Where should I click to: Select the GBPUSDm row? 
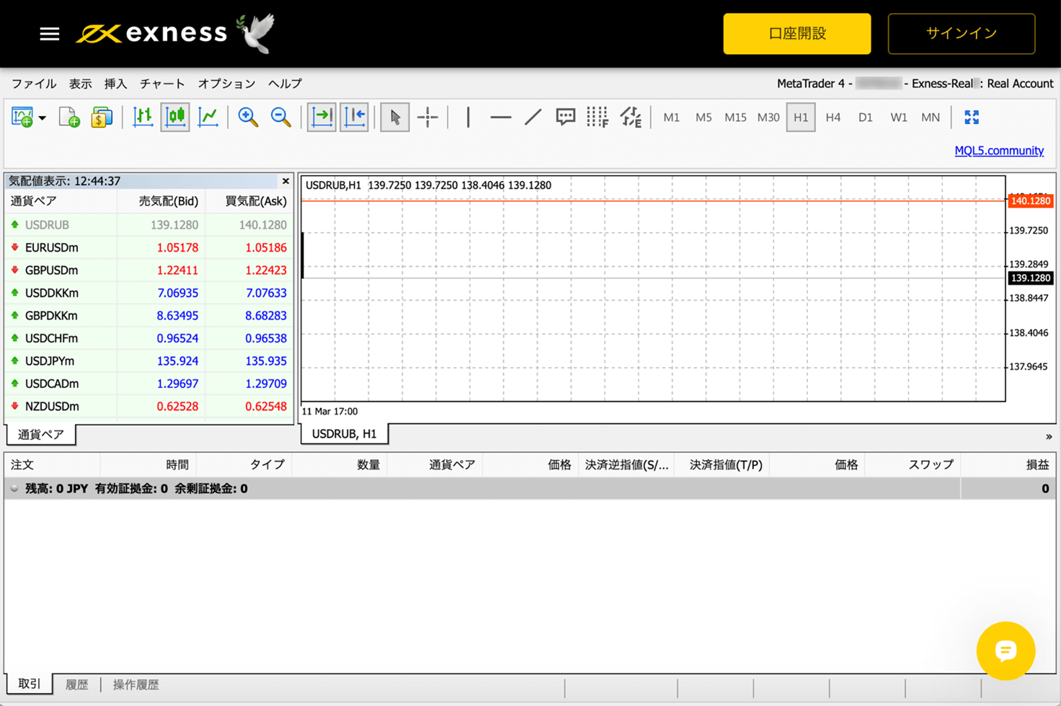tap(149, 270)
